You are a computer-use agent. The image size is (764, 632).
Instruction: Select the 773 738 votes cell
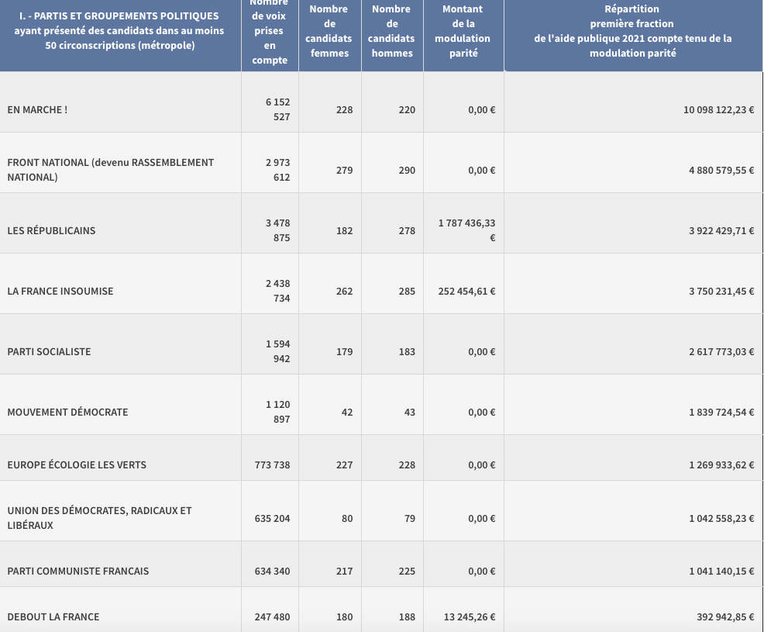point(272,465)
